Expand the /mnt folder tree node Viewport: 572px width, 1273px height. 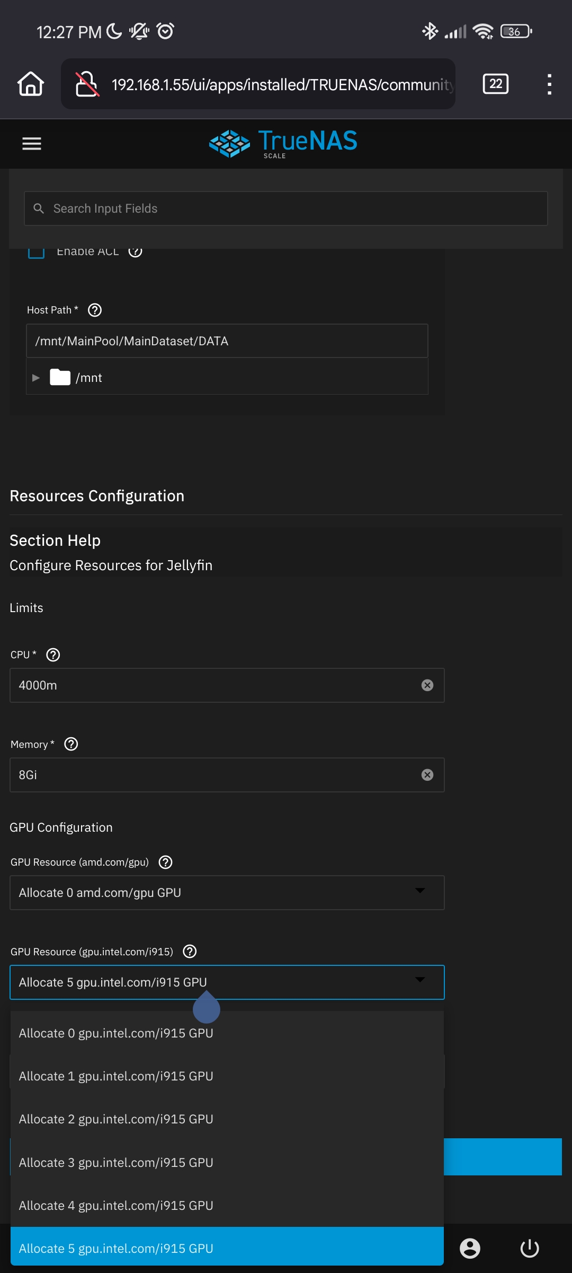(x=36, y=378)
